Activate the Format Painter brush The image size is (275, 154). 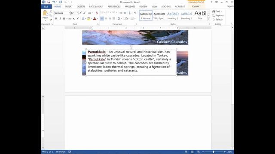coord(51,20)
